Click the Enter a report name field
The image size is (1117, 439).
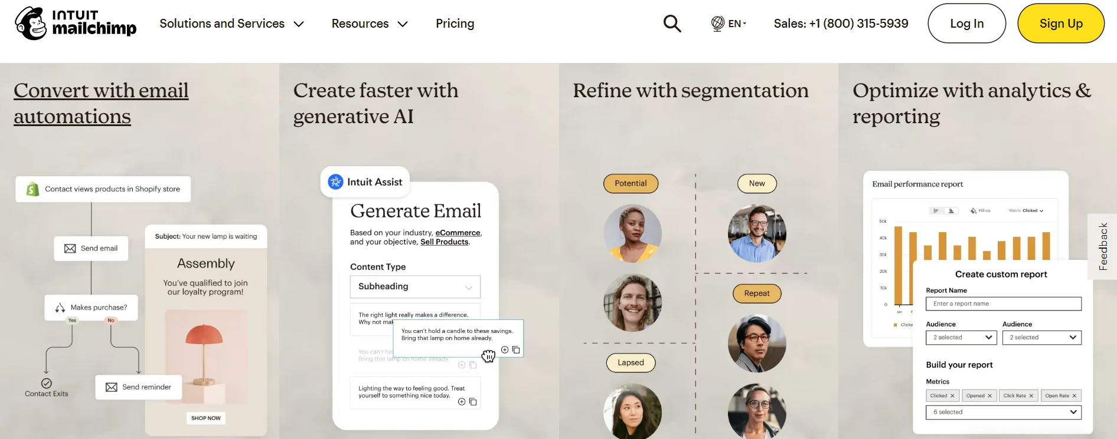(1003, 303)
